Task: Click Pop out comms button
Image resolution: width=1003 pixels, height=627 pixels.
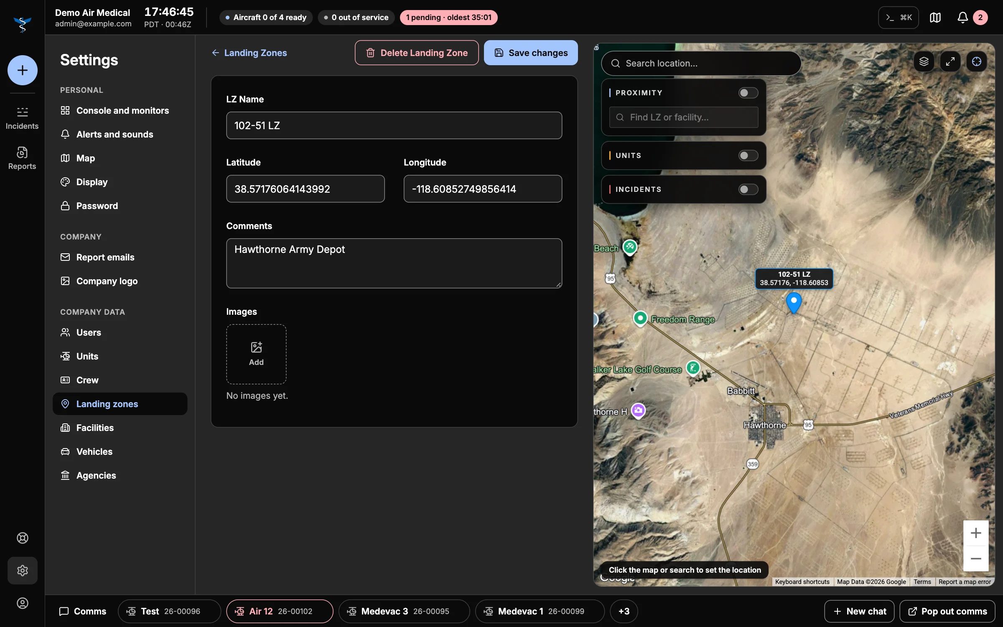Action: 947,612
